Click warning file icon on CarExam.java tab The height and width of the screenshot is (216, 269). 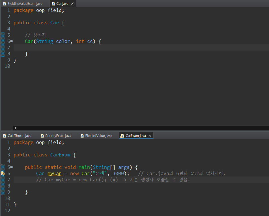pyautogui.click(x=122, y=136)
